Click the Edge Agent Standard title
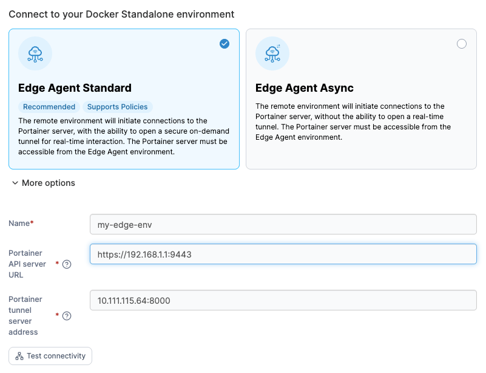The width and height of the screenshot is (486, 373). (x=75, y=88)
